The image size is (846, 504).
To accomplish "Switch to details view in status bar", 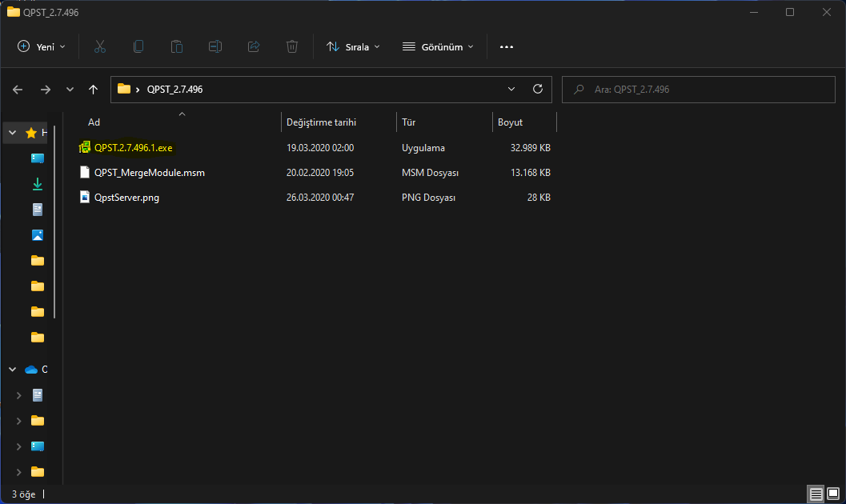I will [x=816, y=494].
